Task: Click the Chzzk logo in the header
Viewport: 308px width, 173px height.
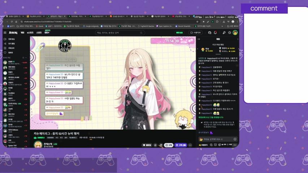Action: pos(13,32)
